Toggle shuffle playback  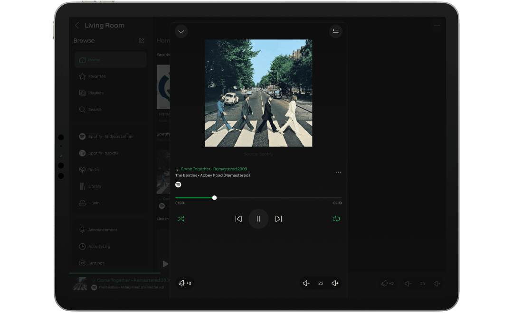[x=181, y=219]
